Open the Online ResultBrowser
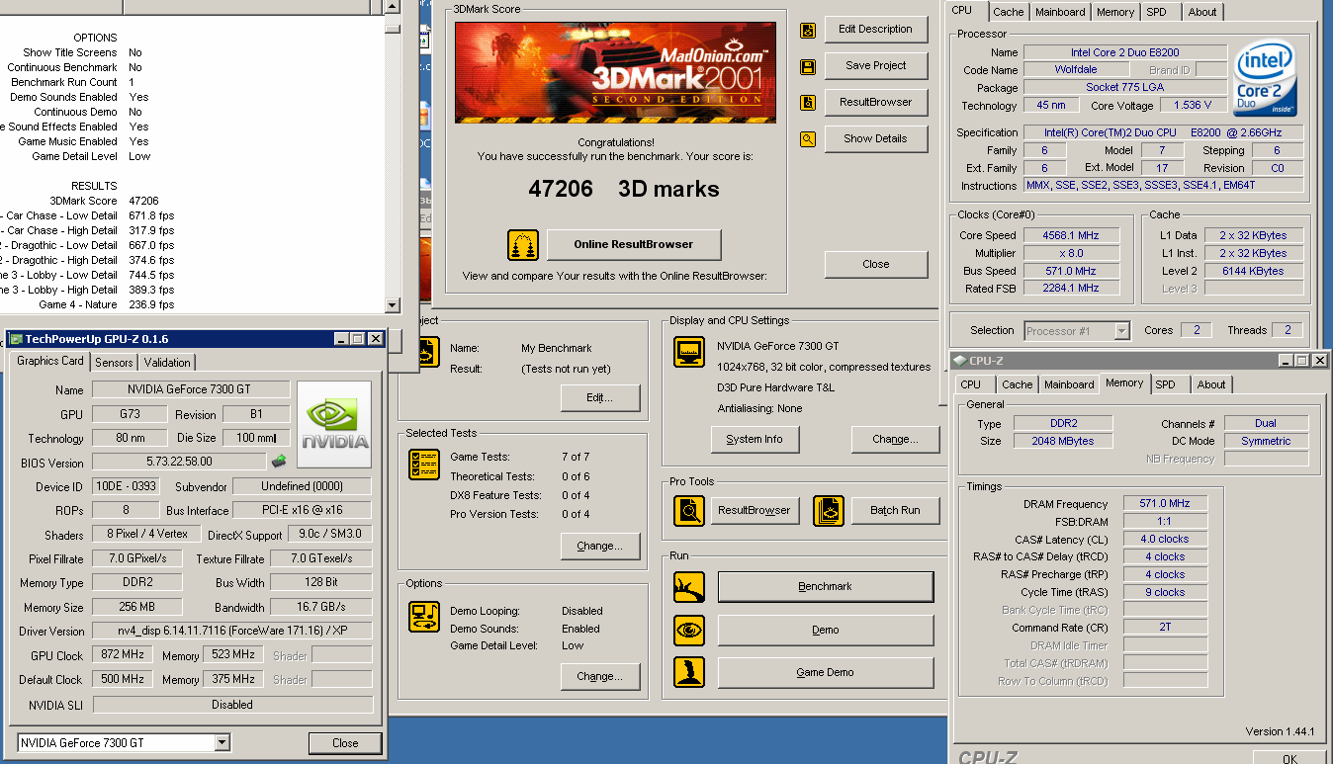The image size is (1333, 764). (x=634, y=245)
